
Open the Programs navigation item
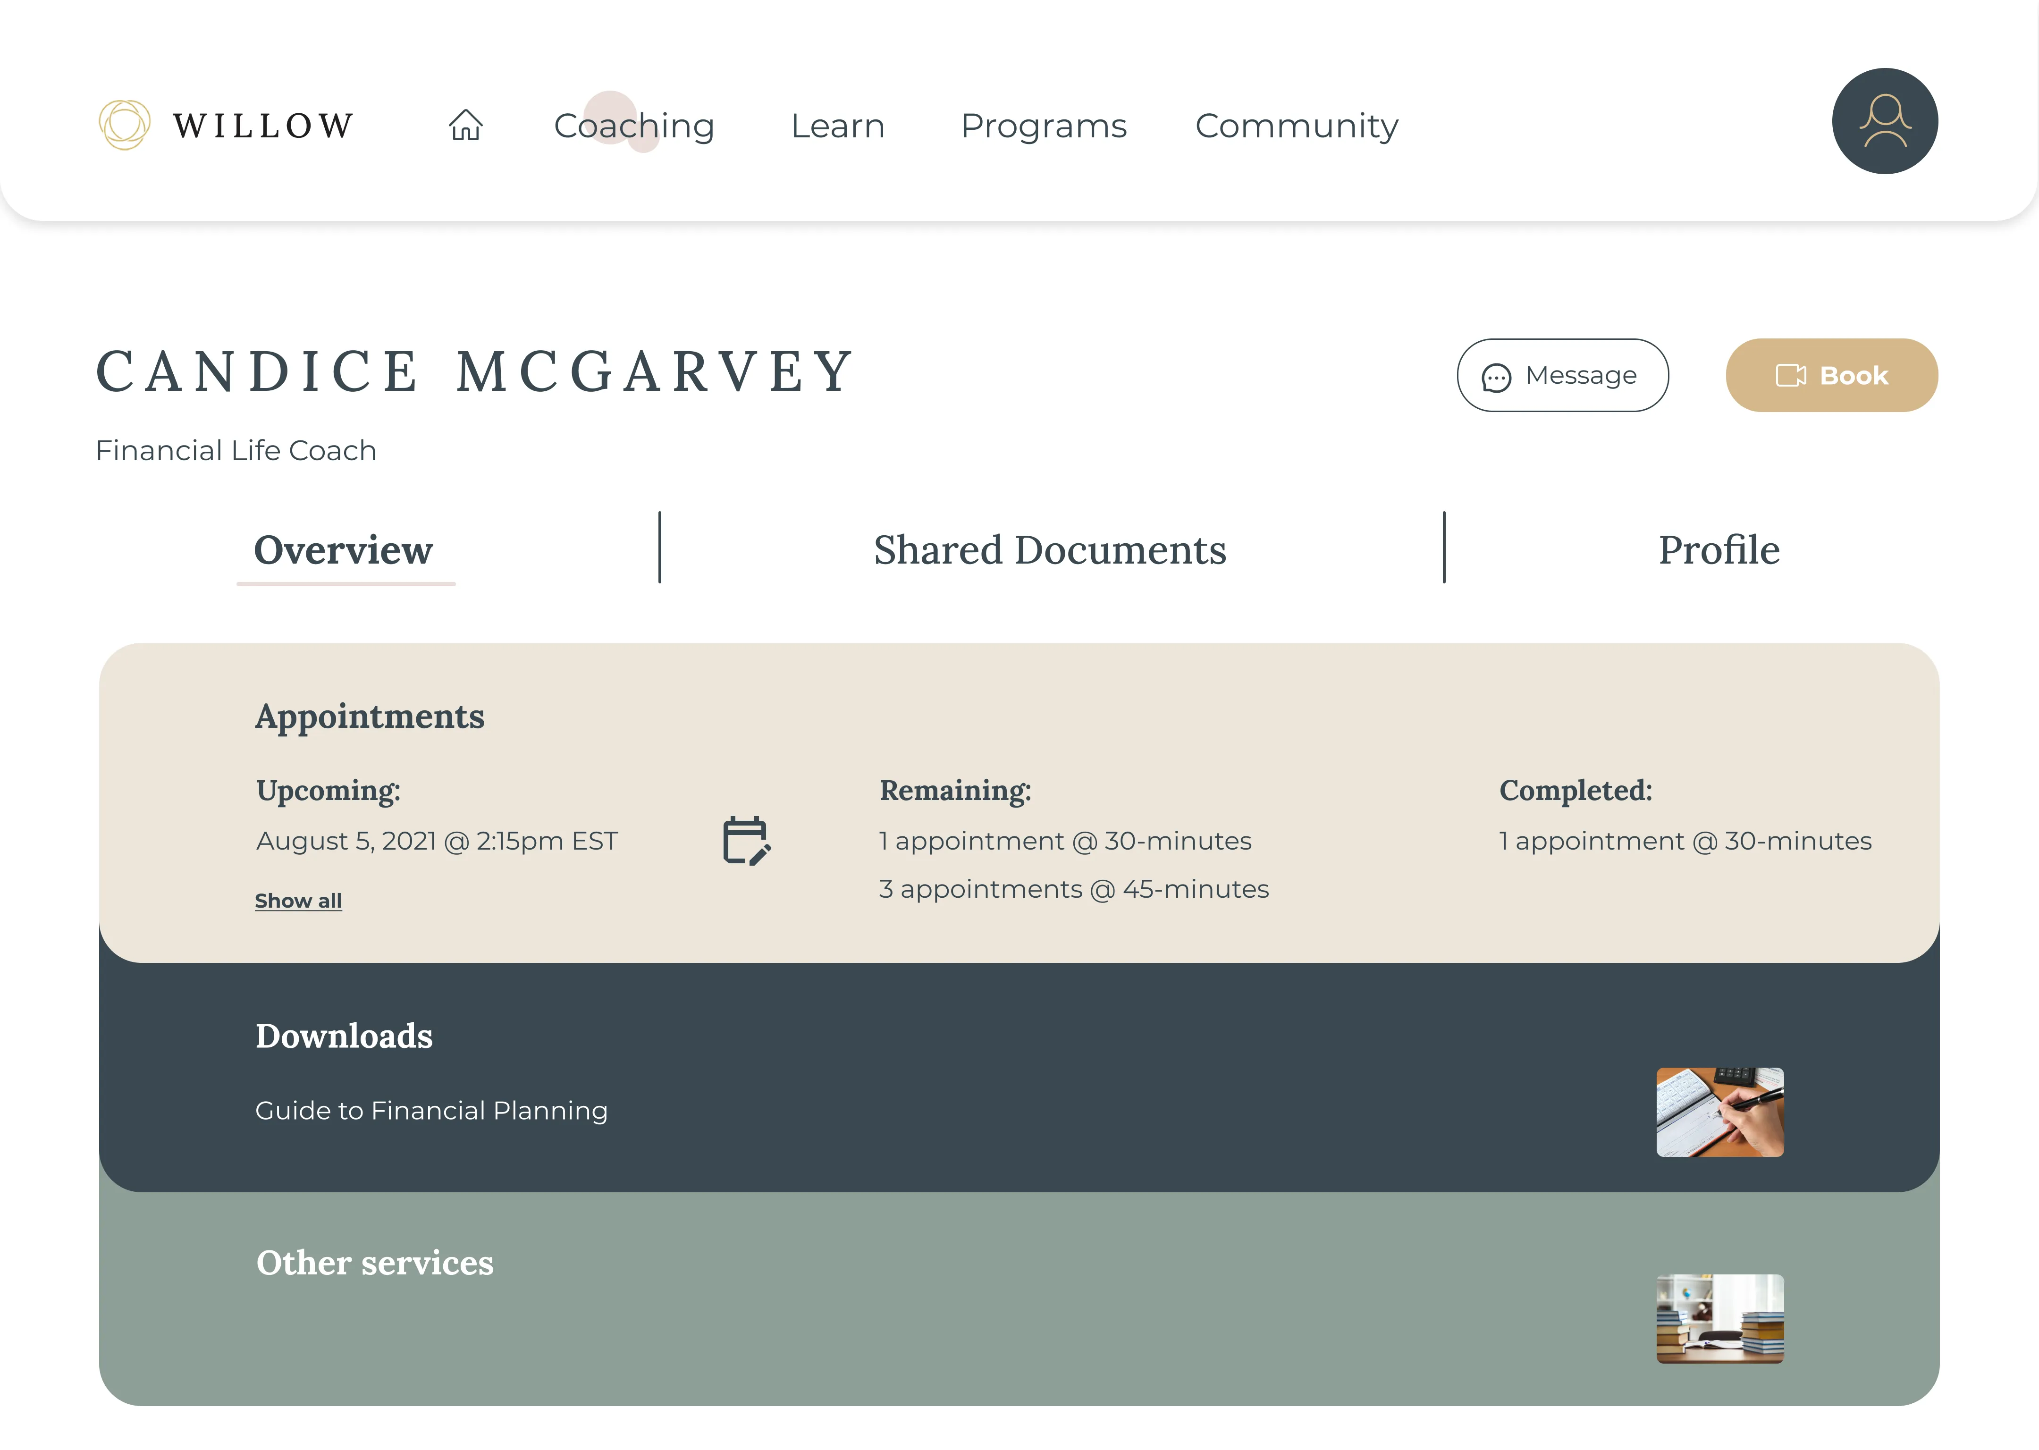click(1043, 126)
